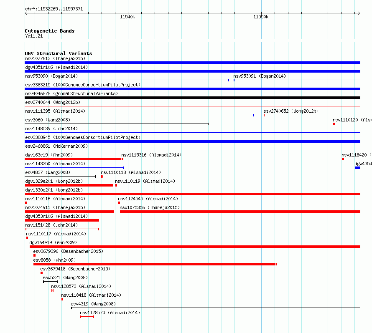
Task: Click the nsv1110117 (Alsmadi2014) label
Action: pos(56,234)
